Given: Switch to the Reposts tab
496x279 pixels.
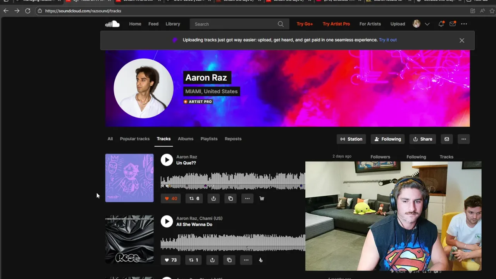Looking at the screenshot, I should [x=233, y=139].
